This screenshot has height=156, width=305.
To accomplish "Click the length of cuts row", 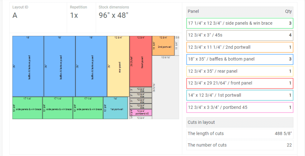I will 240,134.
